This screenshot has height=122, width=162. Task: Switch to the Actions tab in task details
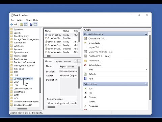tap(68, 61)
